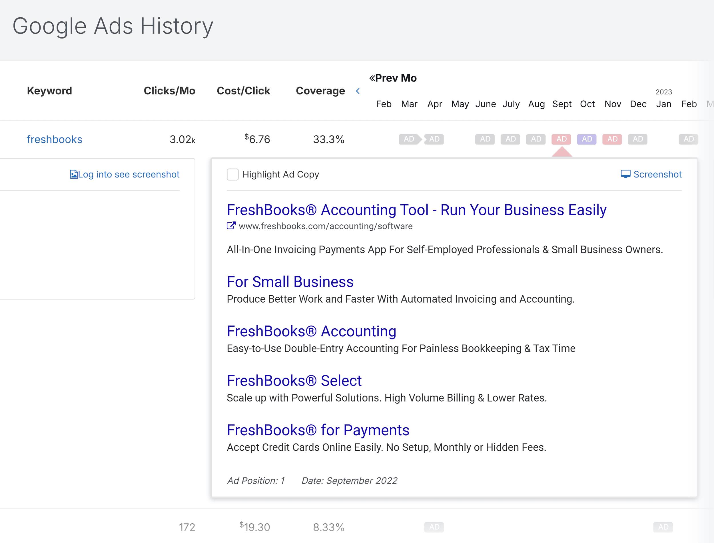
Task: Select the purple October AD badge
Action: pyautogui.click(x=587, y=139)
